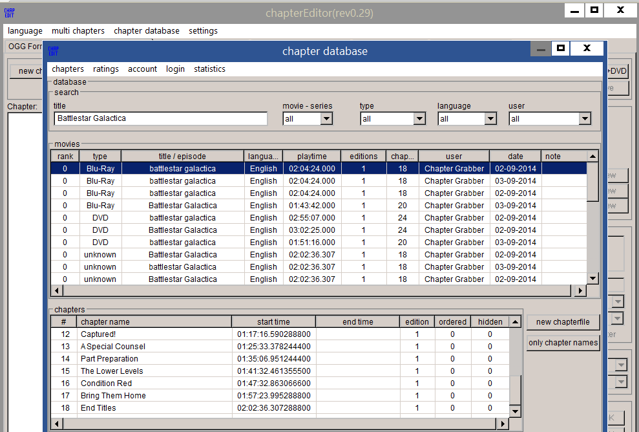Open the language menu in chapterEditor window
Image resolution: width=639 pixels, height=432 pixels.
click(x=25, y=30)
